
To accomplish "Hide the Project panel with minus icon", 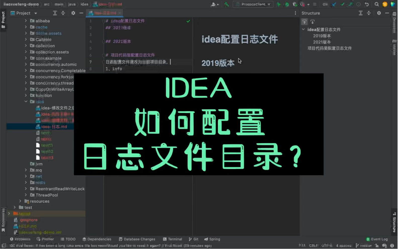I will [81, 13].
